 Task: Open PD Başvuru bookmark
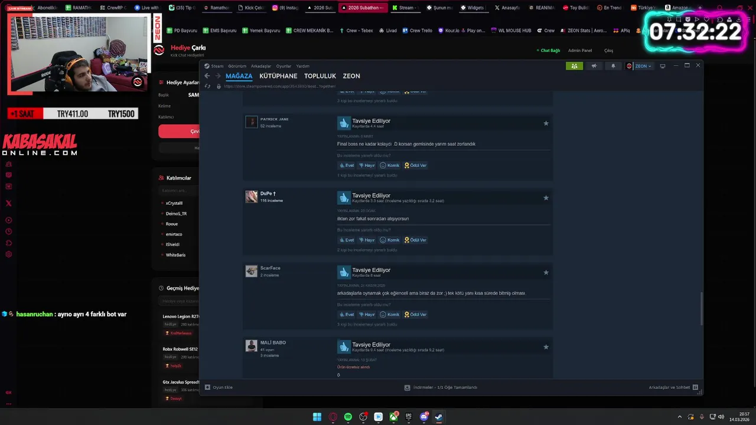coord(182,31)
